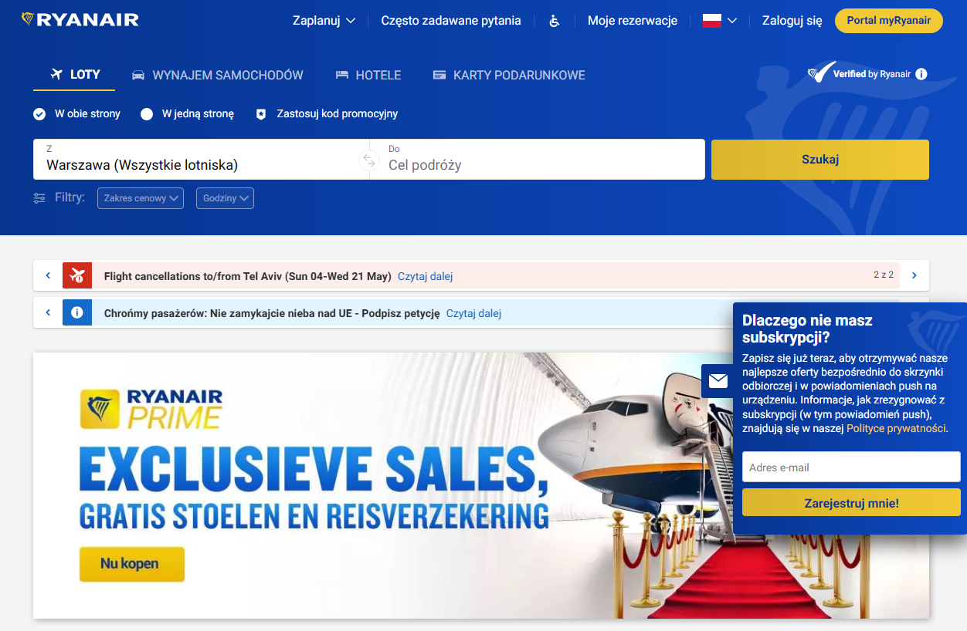This screenshot has height=631, width=967.
Task: Open Często zadawane pytania
Action: [451, 21]
